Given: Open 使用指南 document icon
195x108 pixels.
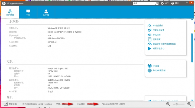Looking at the screenshot, I should (x=149, y=39).
